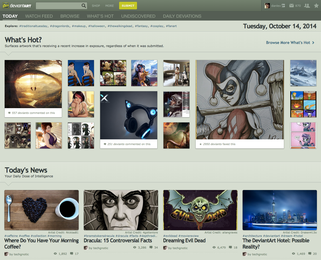Viewport: 321px width, 260px height.
Task: Switch to the BROWSE tab
Action: click(x=70, y=16)
